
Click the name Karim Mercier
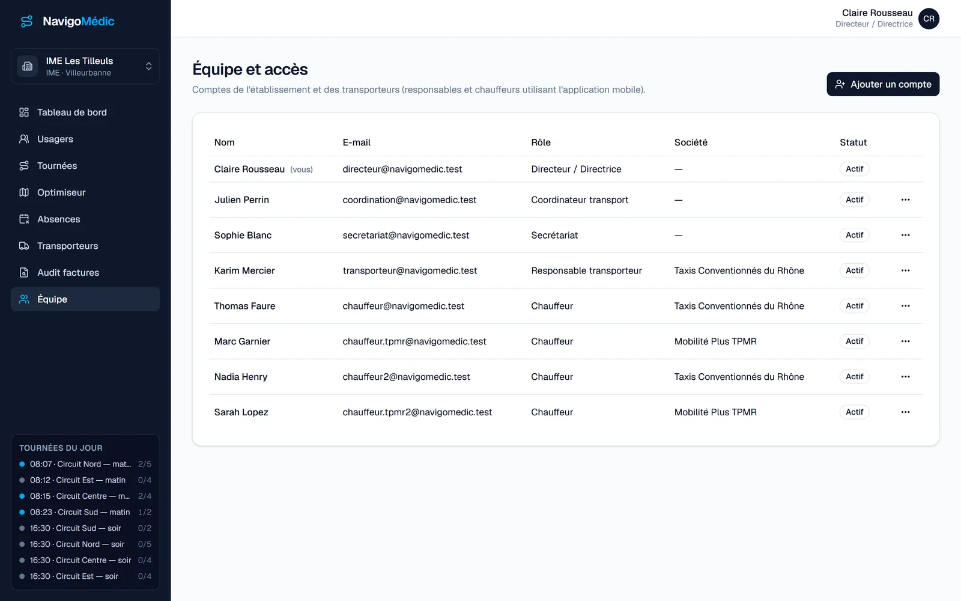[244, 270]
